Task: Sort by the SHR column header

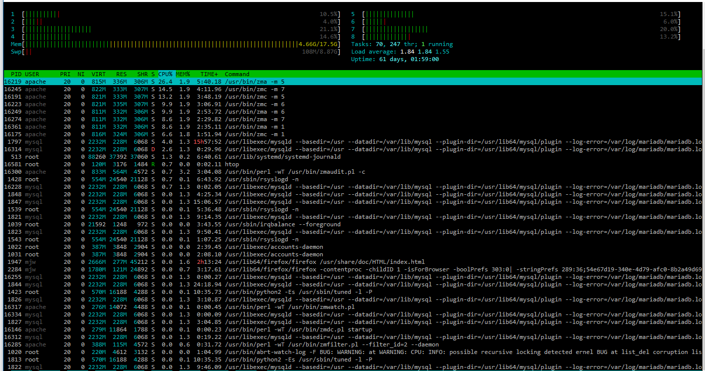Action: coord(142,74)
